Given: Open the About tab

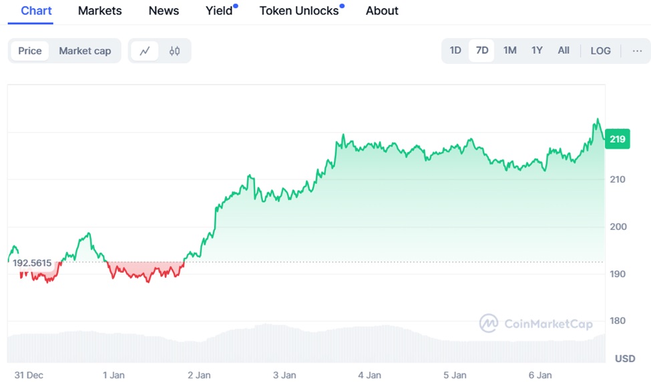Looking at the screenshot, I should point(382,11).
